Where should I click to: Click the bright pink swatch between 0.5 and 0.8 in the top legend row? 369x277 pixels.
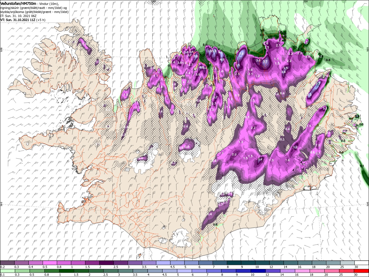pyautogui.click(x=50, y=263)
